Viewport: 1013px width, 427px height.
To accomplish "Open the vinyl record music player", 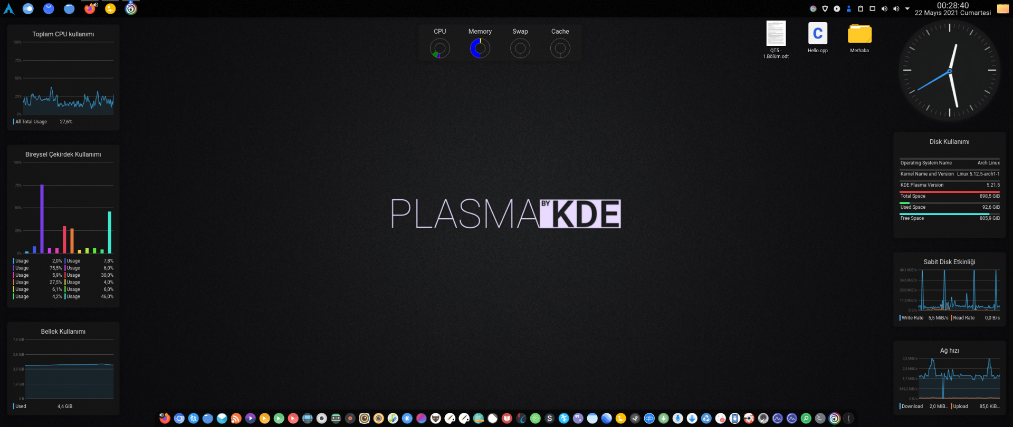I will pos(350,418).
